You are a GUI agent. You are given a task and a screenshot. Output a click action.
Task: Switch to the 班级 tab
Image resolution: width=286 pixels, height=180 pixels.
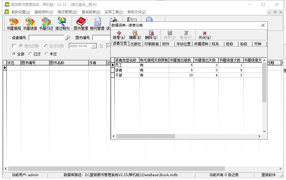coord(231,44)
